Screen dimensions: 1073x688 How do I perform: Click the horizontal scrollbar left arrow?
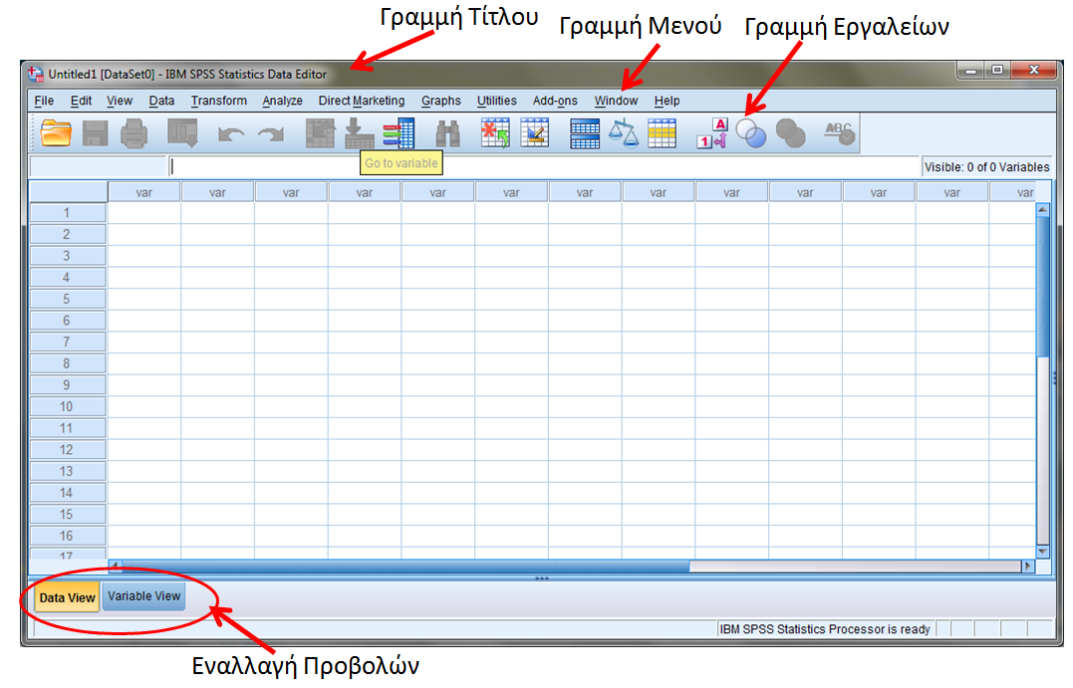(x=115, y=566)
